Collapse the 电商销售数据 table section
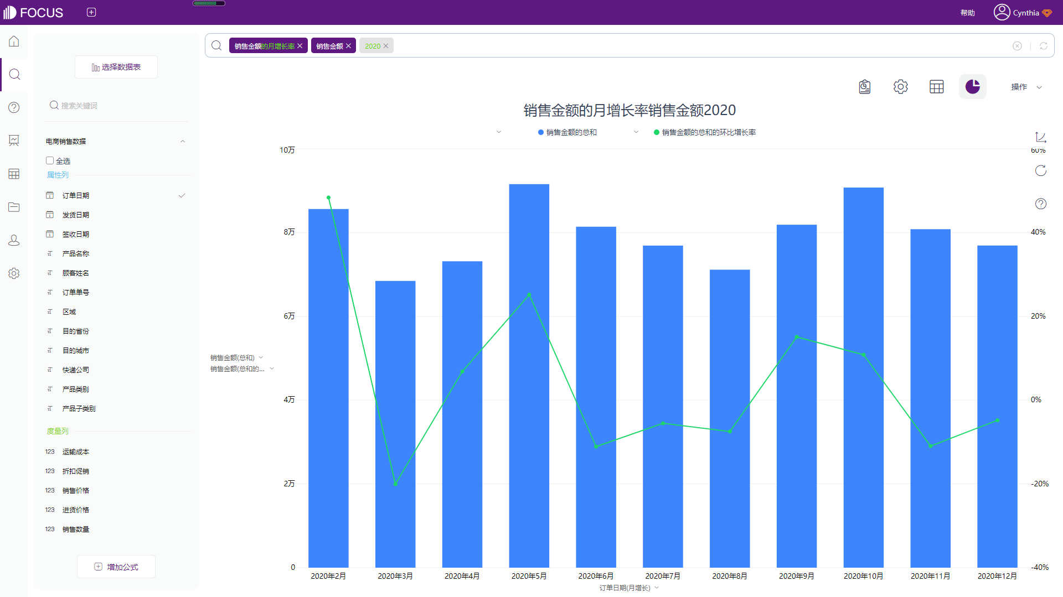Viewport: 1063px width, 597px height. tap(182, 142)
